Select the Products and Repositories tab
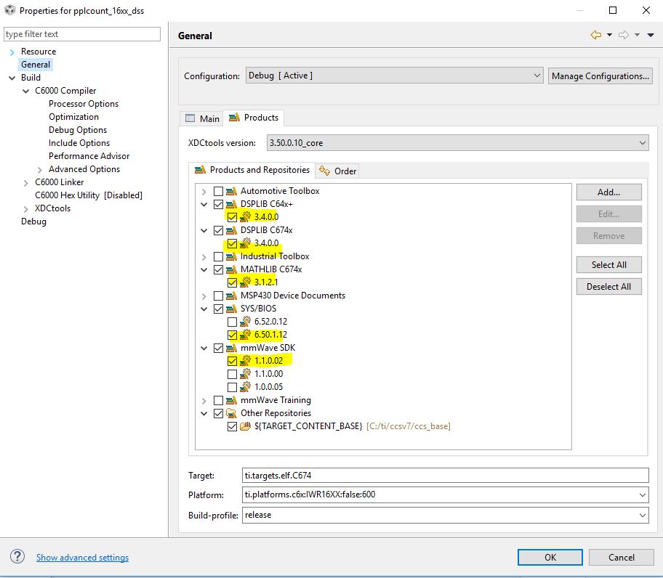The height and width of the screenshot is (578, 663). 252,170
